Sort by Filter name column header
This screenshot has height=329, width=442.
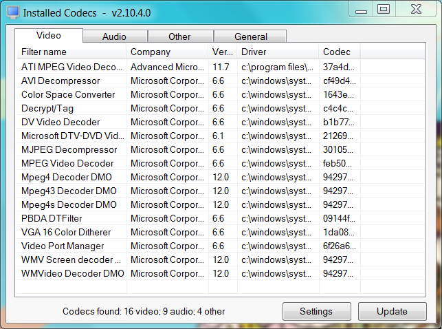click(71, 52)
